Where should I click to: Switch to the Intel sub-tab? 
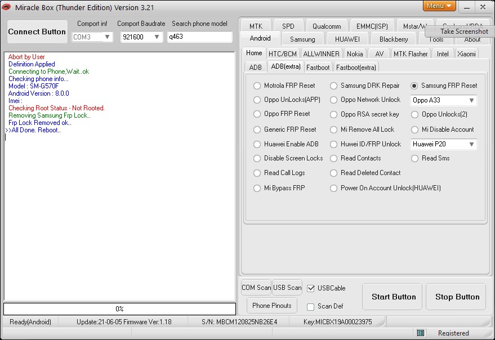443,54
